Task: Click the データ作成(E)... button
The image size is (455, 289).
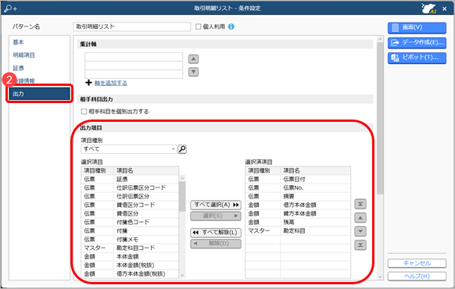Action: (417, 43)
